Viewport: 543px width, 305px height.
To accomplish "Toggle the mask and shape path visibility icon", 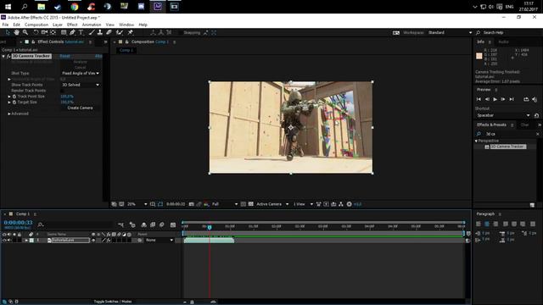I will 160,204.
